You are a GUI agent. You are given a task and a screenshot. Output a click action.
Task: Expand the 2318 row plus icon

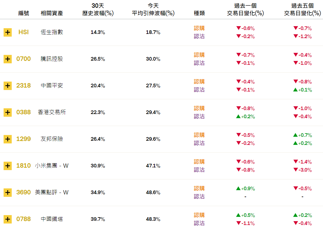click(x=8, y=86)
